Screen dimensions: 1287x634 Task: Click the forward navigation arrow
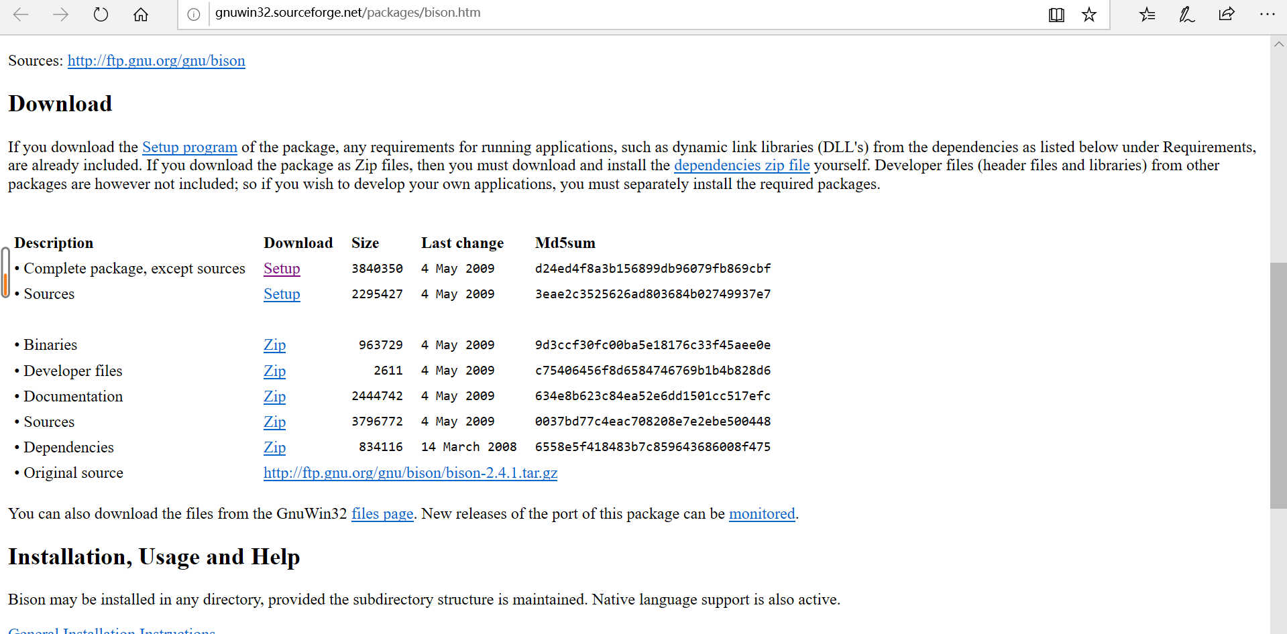pos(60,14)
